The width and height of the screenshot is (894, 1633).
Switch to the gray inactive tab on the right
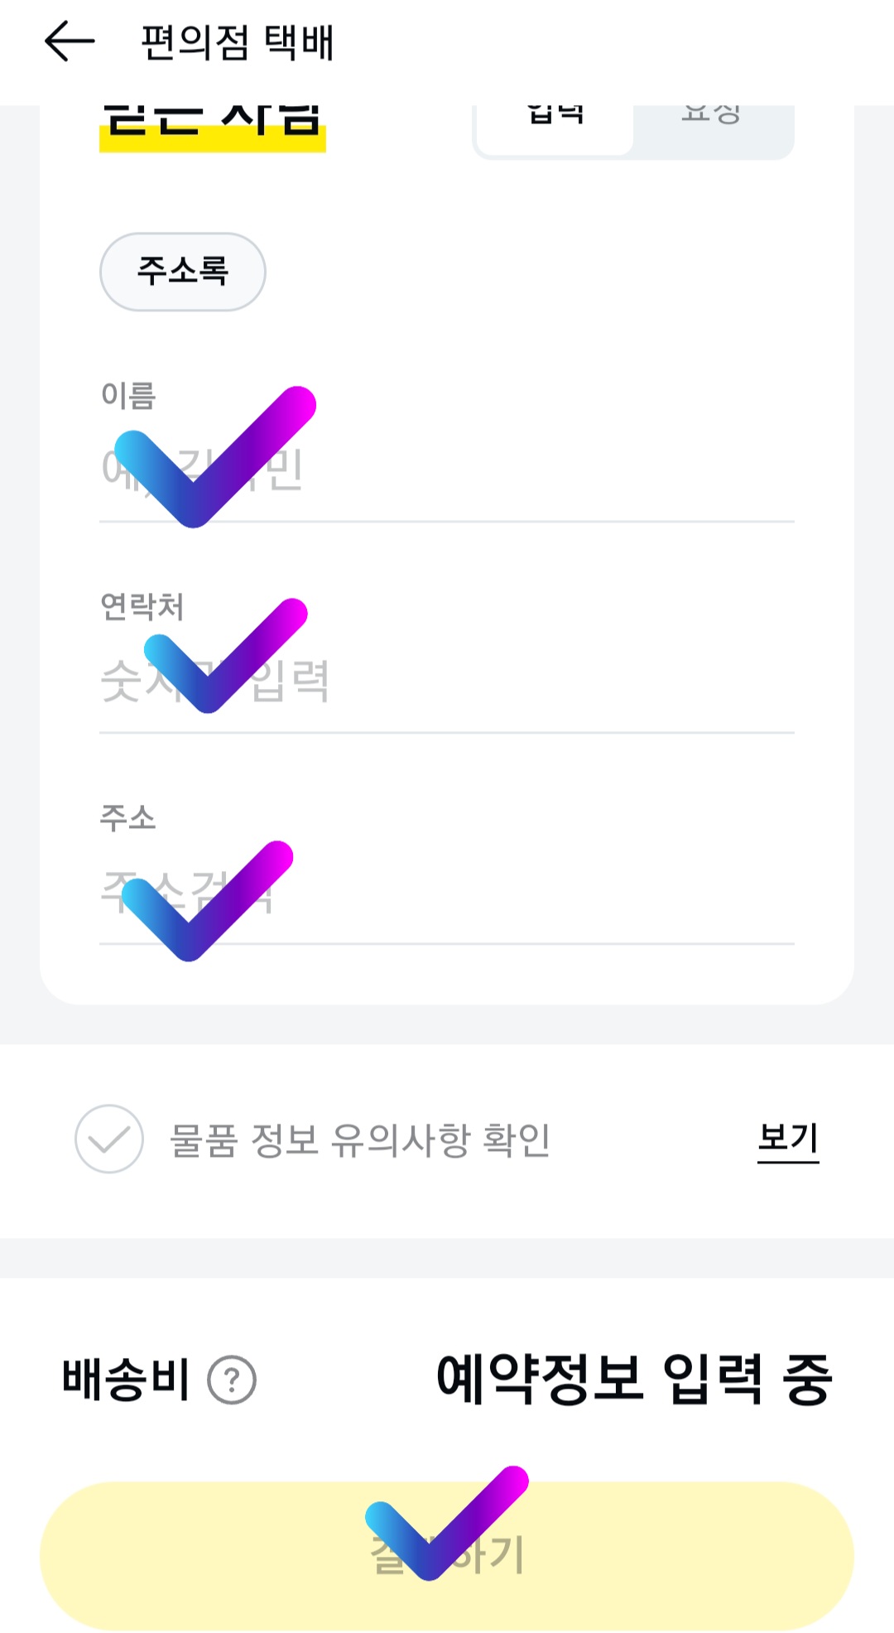coord(712,129)
